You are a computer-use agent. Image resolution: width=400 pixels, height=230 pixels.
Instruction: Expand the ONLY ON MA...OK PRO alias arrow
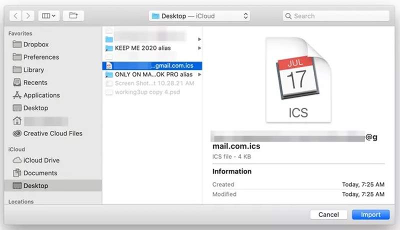pyautogui.click(x=199, y=74)
